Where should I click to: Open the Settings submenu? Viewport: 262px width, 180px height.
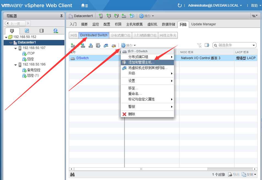(148, 81)
